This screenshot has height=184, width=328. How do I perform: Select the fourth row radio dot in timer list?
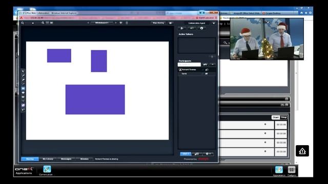point(265,151)
